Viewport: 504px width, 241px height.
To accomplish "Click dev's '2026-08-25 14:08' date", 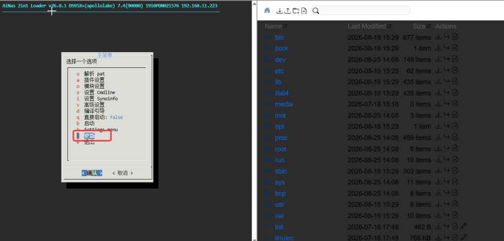I will point(373,60).
